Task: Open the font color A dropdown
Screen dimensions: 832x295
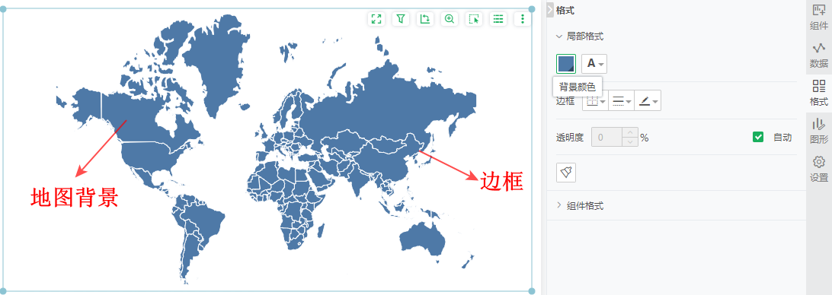Action: 594,64
